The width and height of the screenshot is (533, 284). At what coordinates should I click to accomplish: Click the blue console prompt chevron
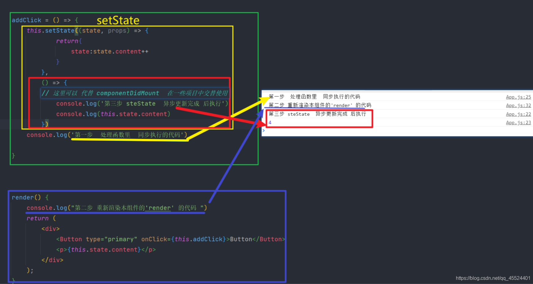point(263,130)
